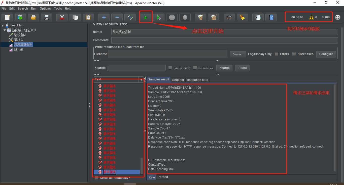344x185 pixels.
Task: Open the Tools menu
Action: point(58,9)
